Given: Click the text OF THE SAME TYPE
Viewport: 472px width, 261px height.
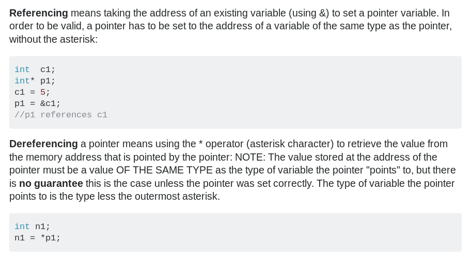Looking at the screenshot, I should pos(164,170).
